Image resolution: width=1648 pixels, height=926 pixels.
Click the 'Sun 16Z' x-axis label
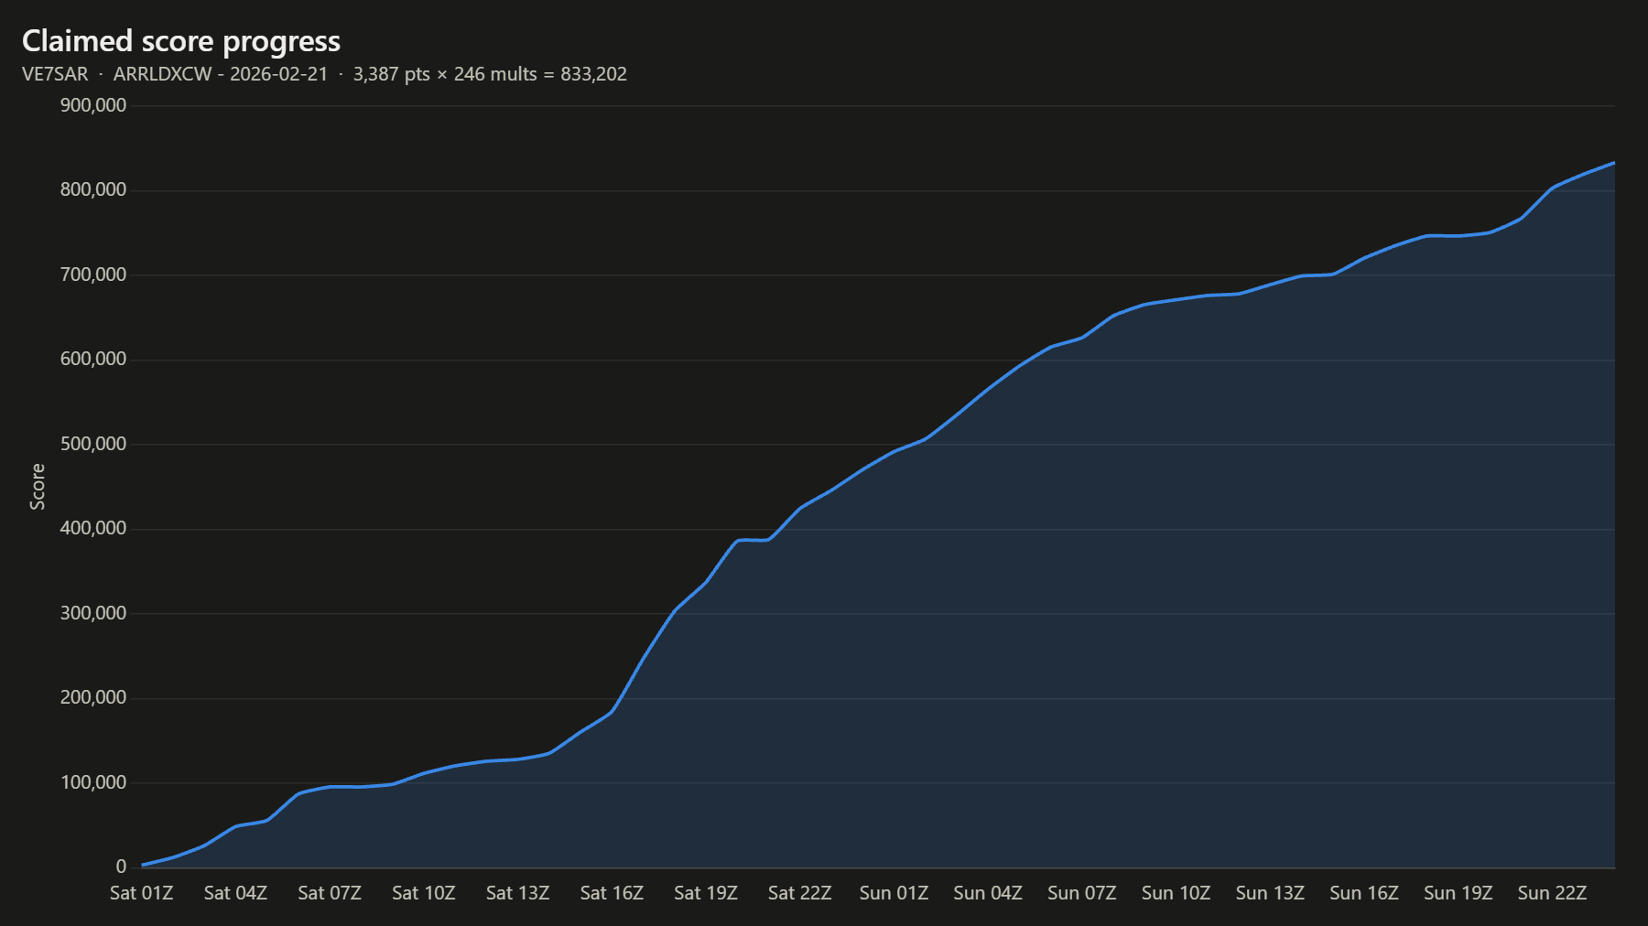click(x=1364, y=893)
